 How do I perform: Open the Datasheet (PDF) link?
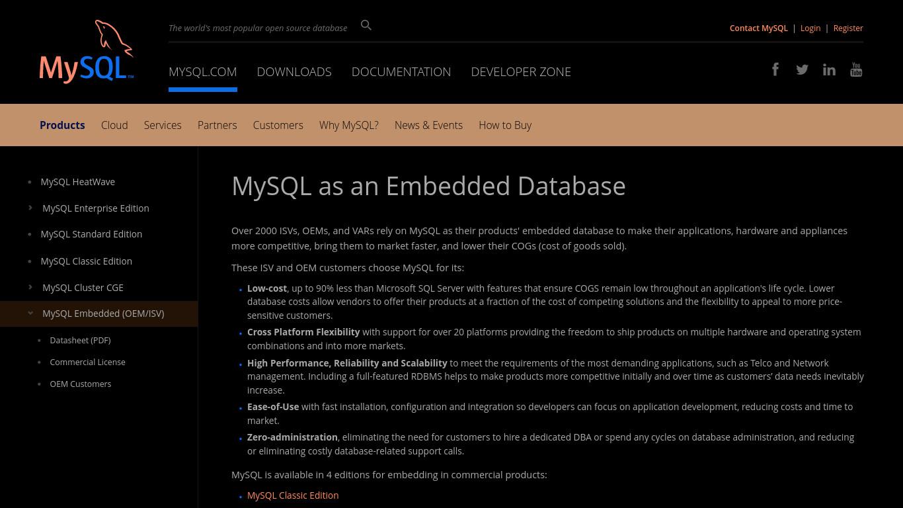click(80, 340)
